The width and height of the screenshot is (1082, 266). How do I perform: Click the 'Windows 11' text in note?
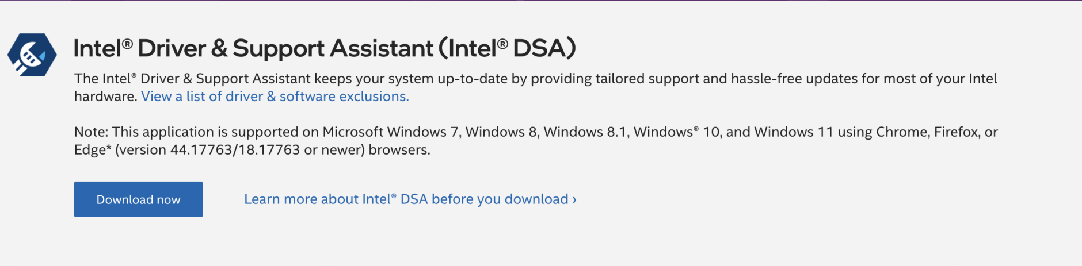pos(794,132)
